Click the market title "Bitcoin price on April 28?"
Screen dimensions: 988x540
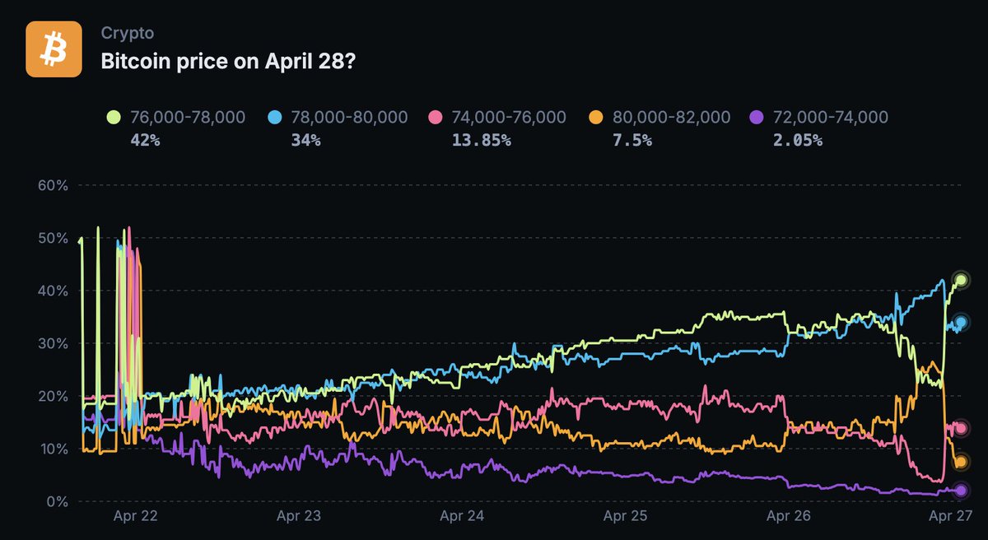pyautogui.click(x=228, y=62)
